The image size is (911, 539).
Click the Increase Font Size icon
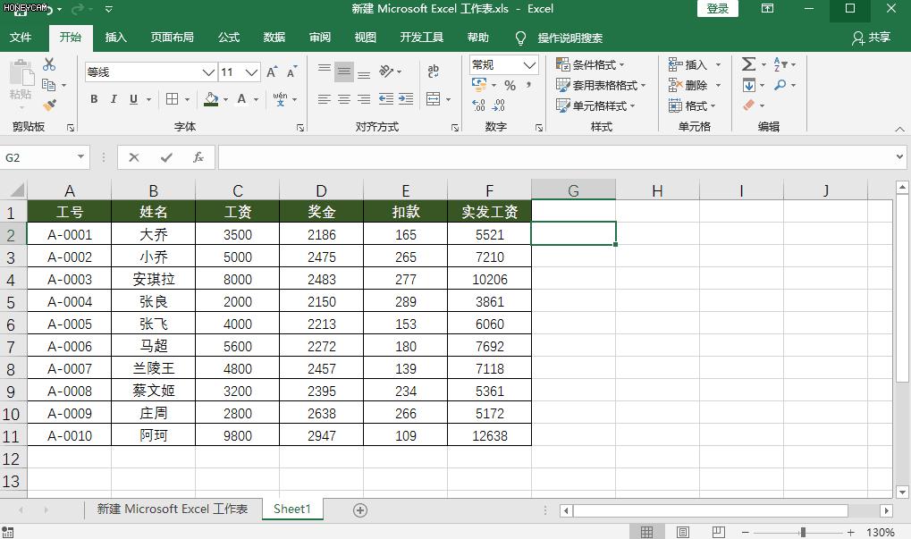[x=272, y=72]
